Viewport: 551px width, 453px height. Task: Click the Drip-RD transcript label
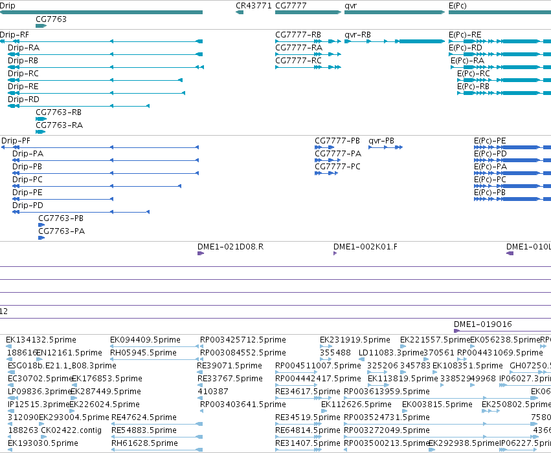click(x=23, y=100)
